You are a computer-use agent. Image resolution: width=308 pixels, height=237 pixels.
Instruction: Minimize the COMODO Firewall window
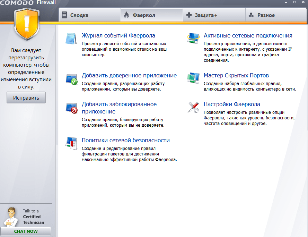[286, 2]
